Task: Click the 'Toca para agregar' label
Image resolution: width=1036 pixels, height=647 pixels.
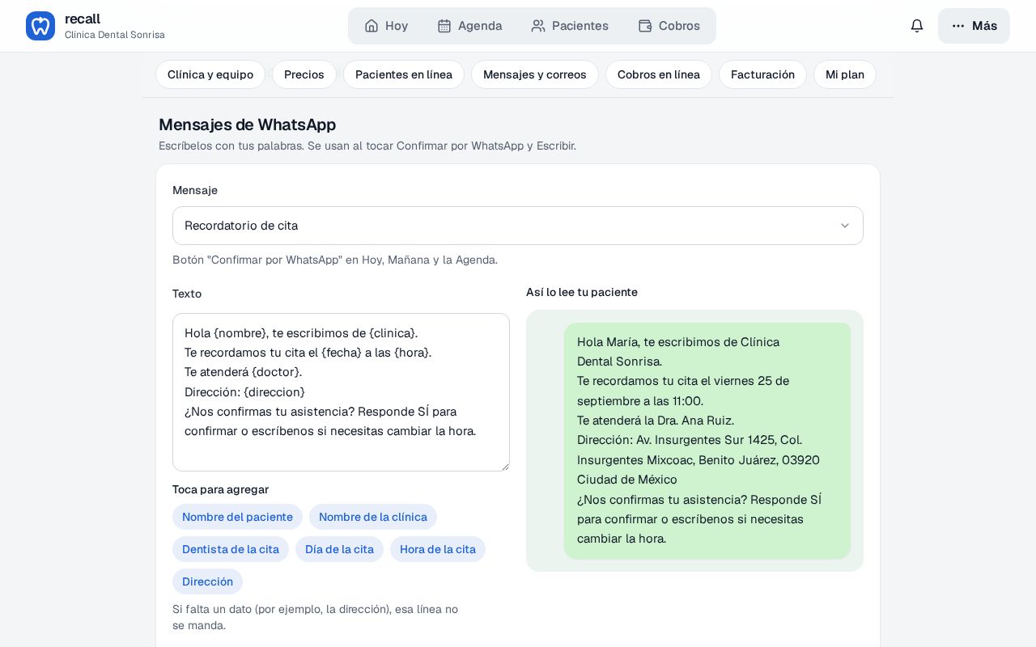Action: coord(220,489)
